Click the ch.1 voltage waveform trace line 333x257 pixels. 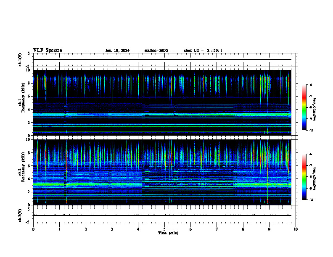pos(162,60)
